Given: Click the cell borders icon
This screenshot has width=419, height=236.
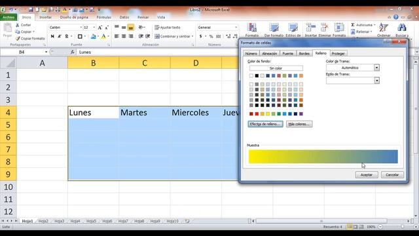Looking at the screenshot, I should (80, 36).
